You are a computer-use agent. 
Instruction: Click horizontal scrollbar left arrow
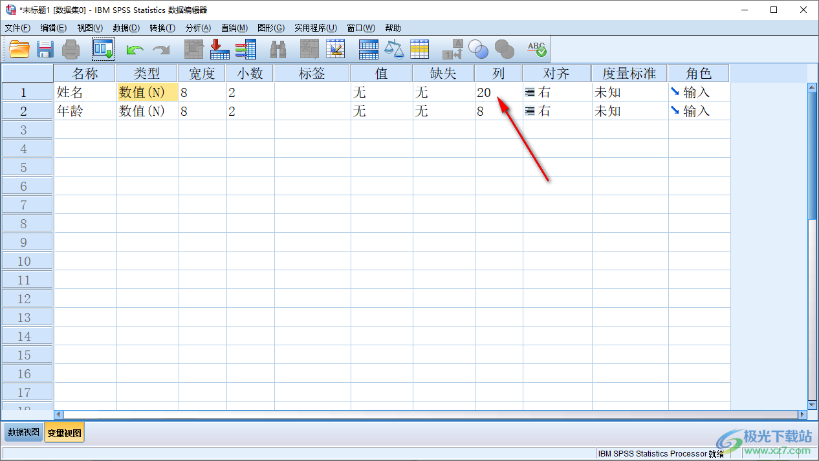click(58, 414)
